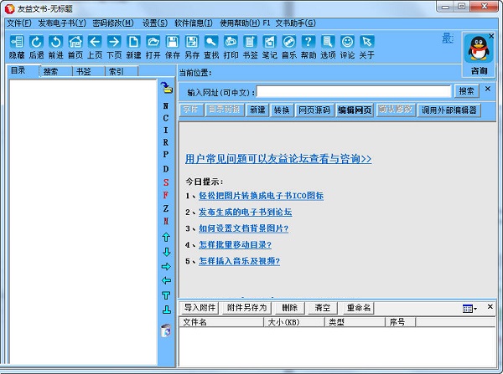
Task: Click the move-to-top T icon
Action: [166, 295]
